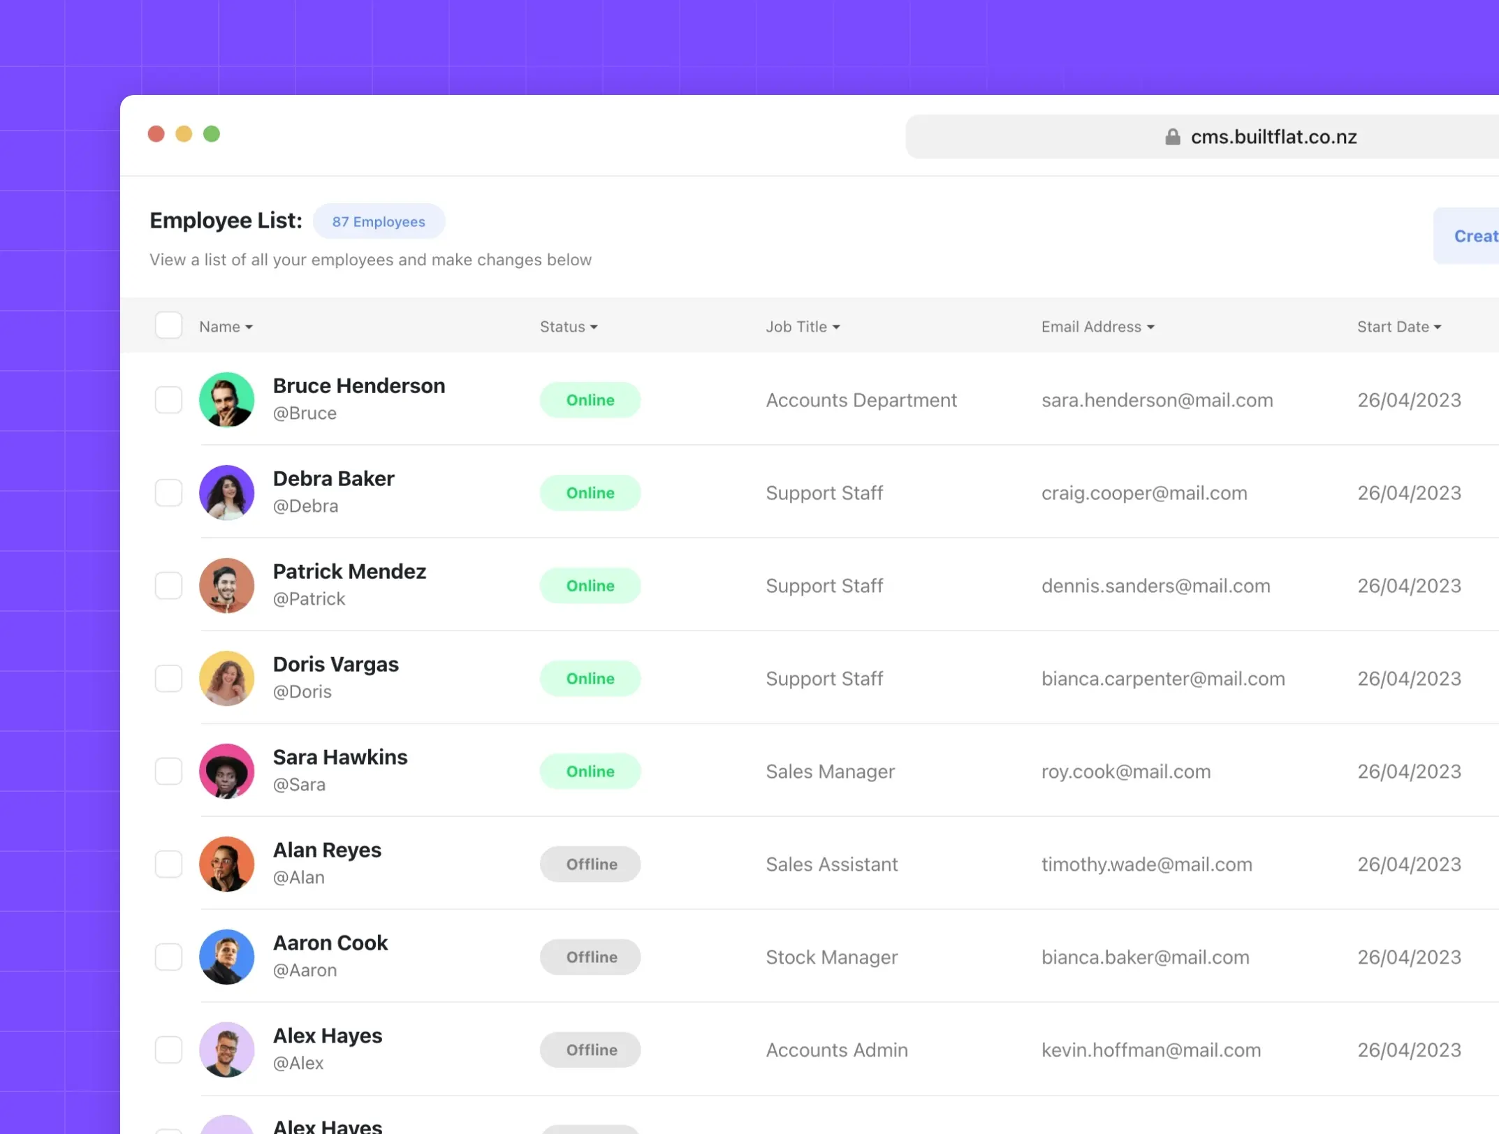Click the Online status icon for Bruce Henderson
1499x1134 pixels.
590,399
